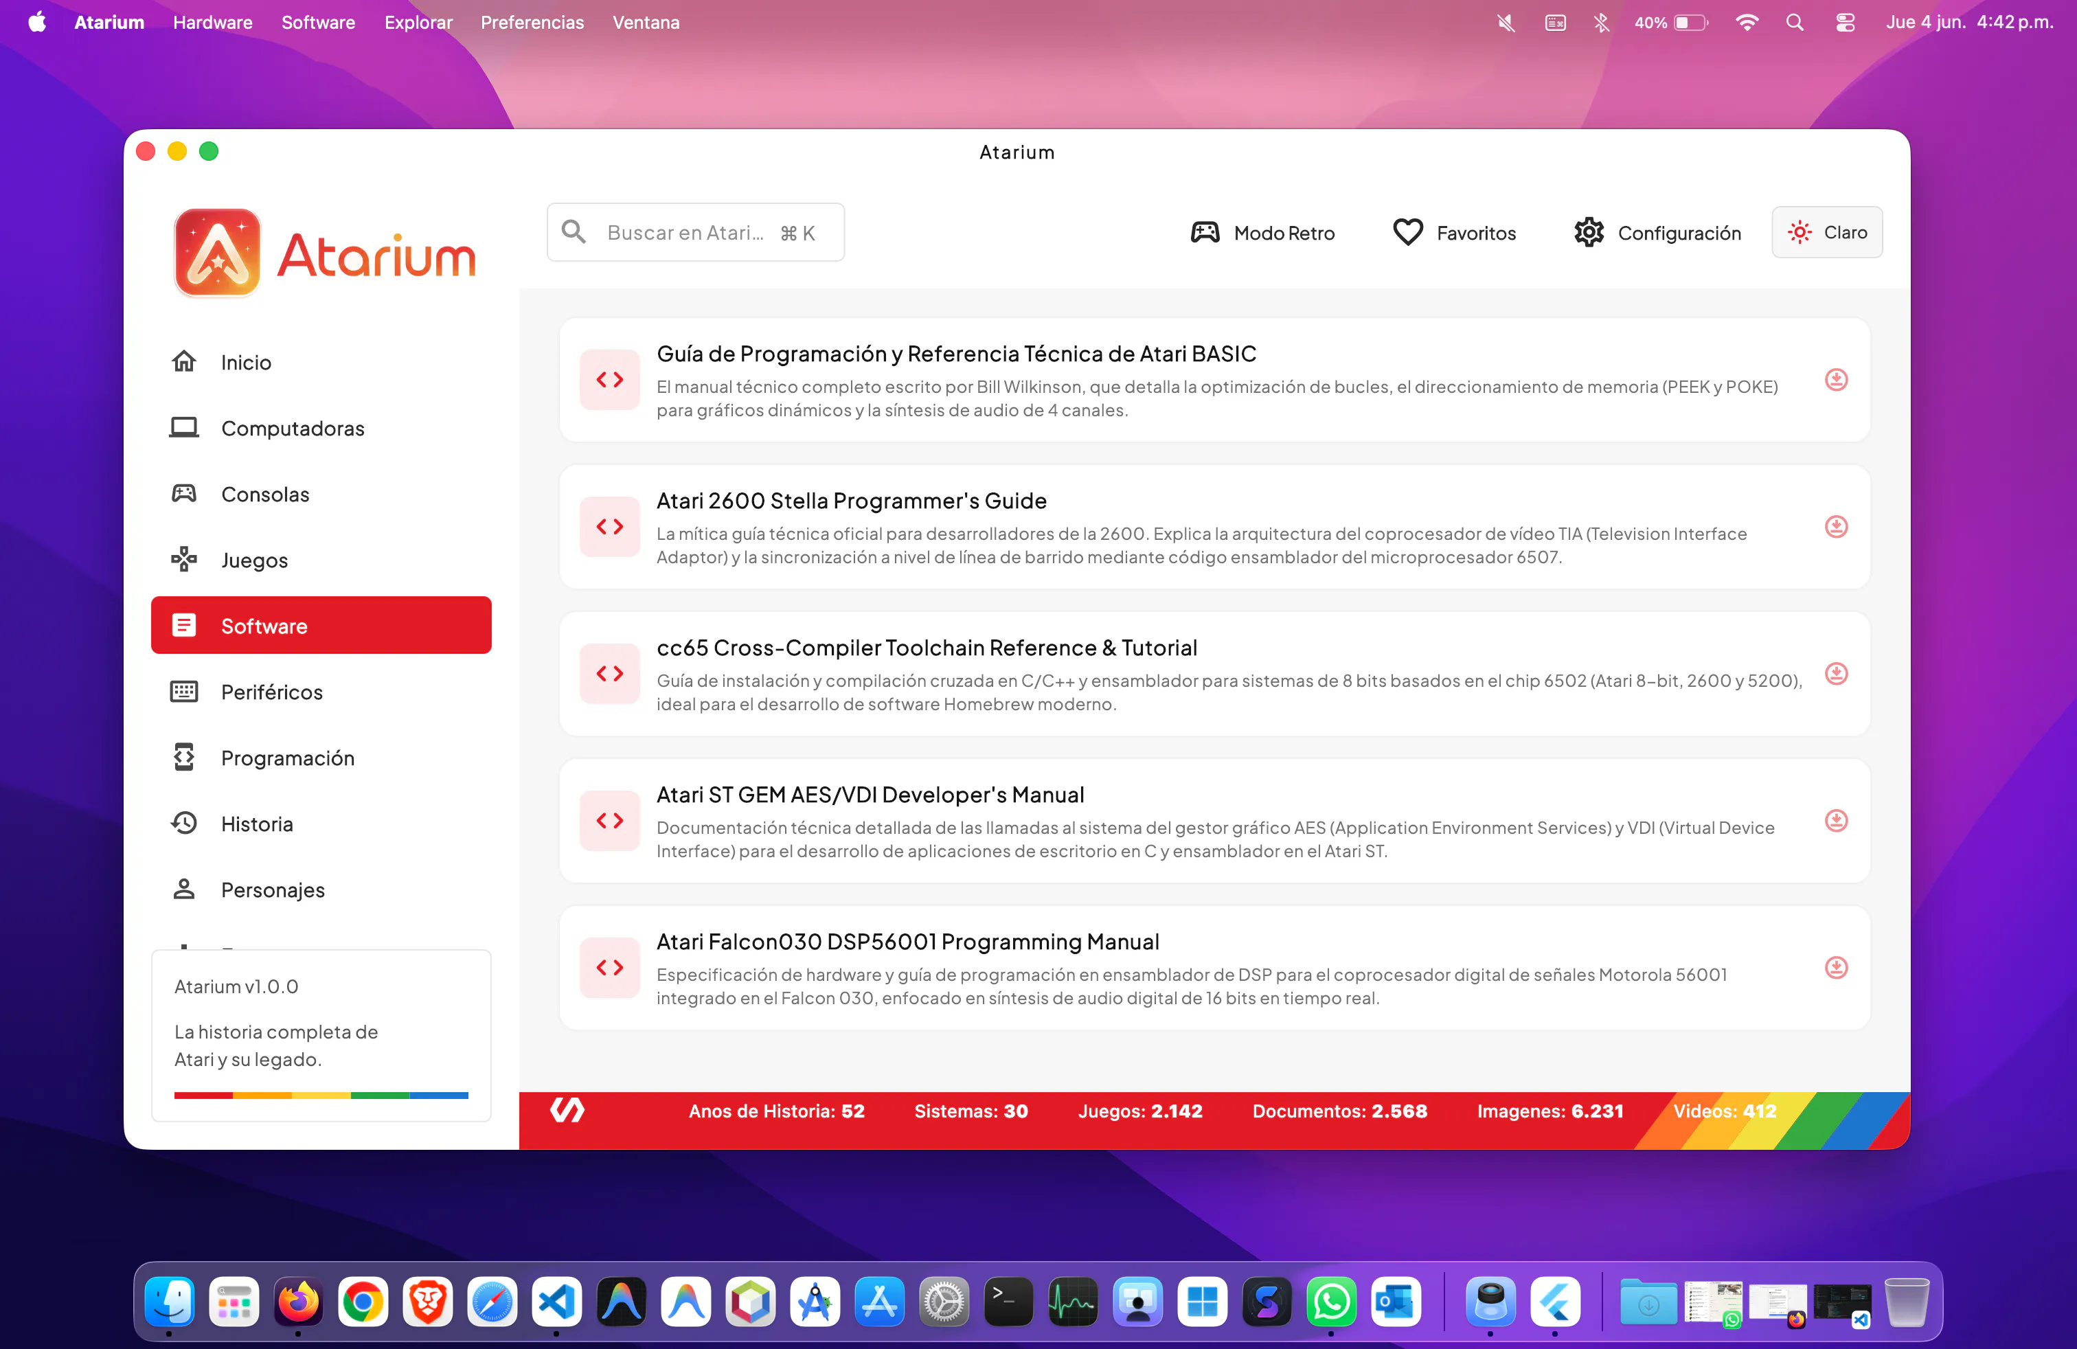
Task: Download the cc65 Cross-Compiler reference
Action: tap(1836, 674)
